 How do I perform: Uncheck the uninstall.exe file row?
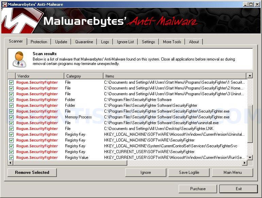click(x=11, y=123)
